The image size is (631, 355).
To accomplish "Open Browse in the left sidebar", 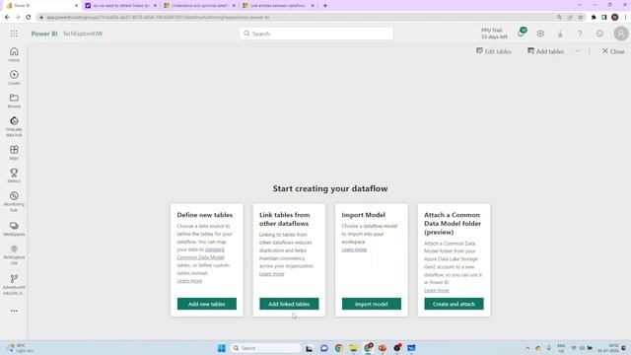I will 14,101.
